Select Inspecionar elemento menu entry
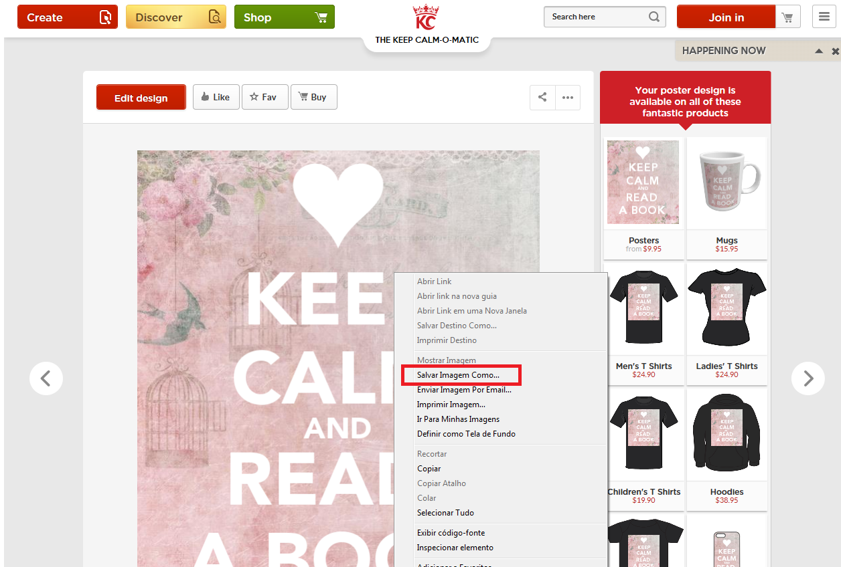Image resolution: width=841 pixels, height=567 pixels. click(x=455, y=548)
